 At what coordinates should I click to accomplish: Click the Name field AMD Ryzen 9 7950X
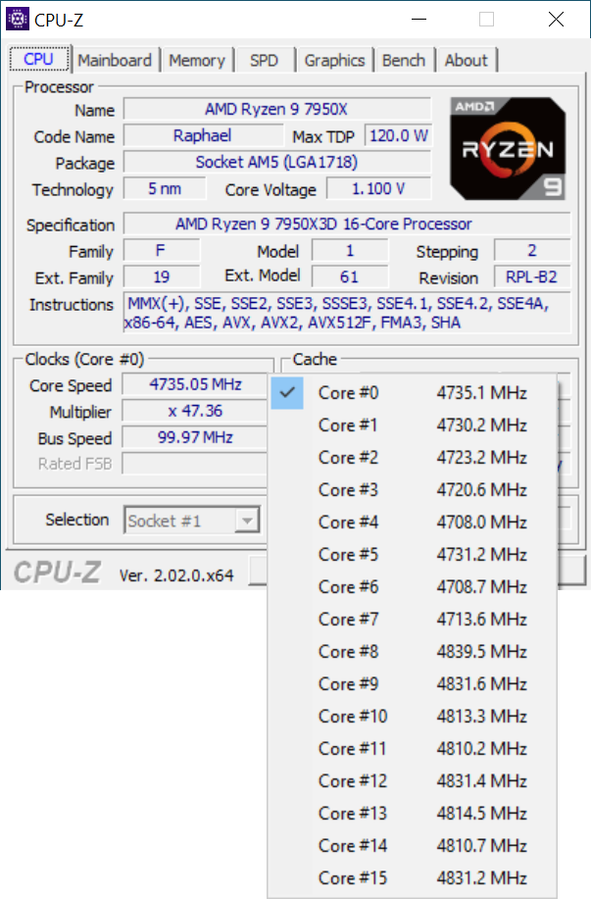click(276, 109)
